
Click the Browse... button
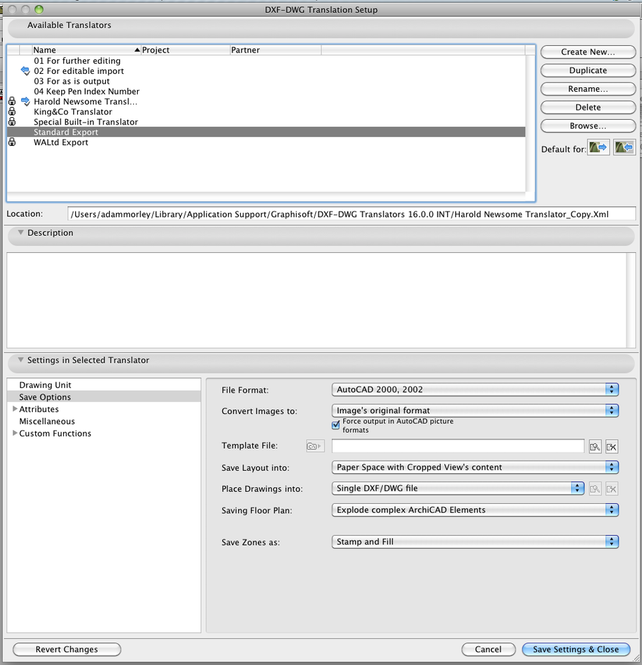click(x=587, y=126)
